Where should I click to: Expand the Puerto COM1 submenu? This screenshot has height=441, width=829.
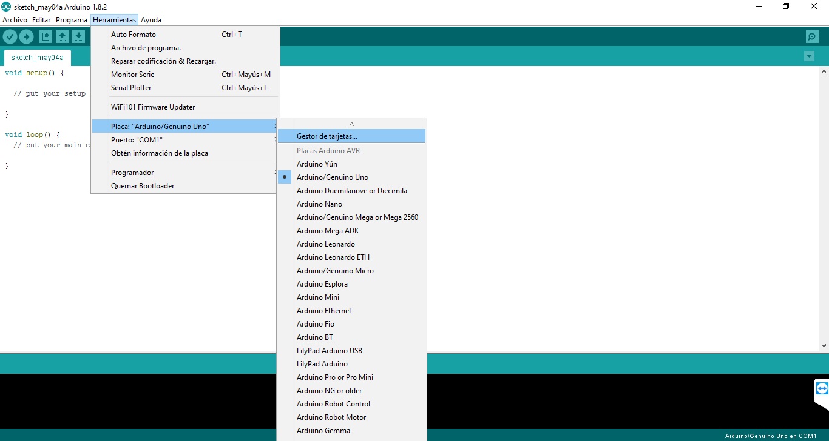[185, 140]
